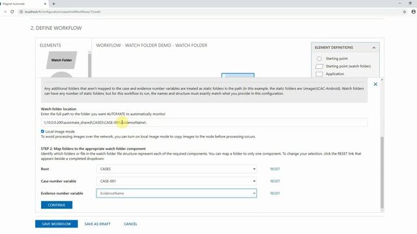Screen dimensions: 417x234
Task: Click the '2. DEFINE WORKFLOW' heading
Action: [56, 28]
